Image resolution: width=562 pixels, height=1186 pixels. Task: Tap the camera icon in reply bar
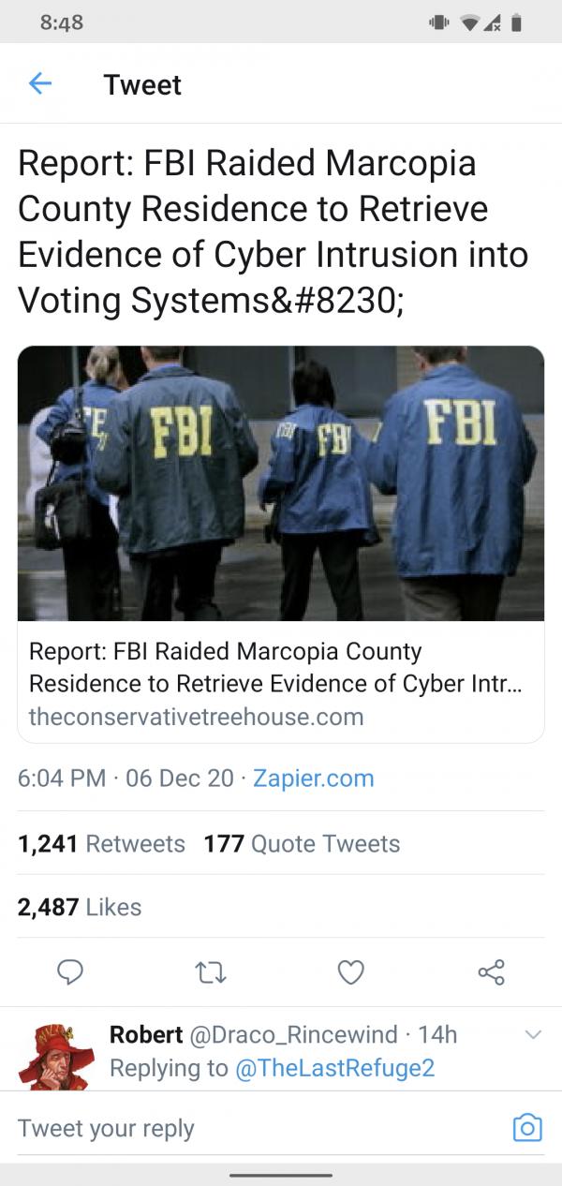[527, 1128]
